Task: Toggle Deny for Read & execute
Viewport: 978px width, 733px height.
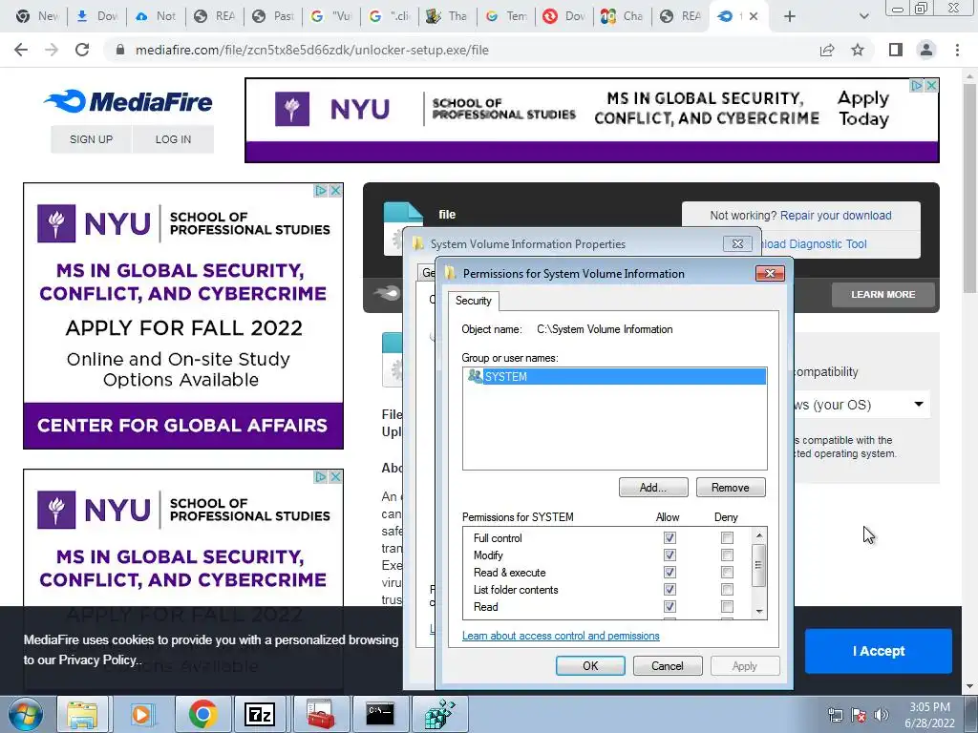Action: point(727,572)
